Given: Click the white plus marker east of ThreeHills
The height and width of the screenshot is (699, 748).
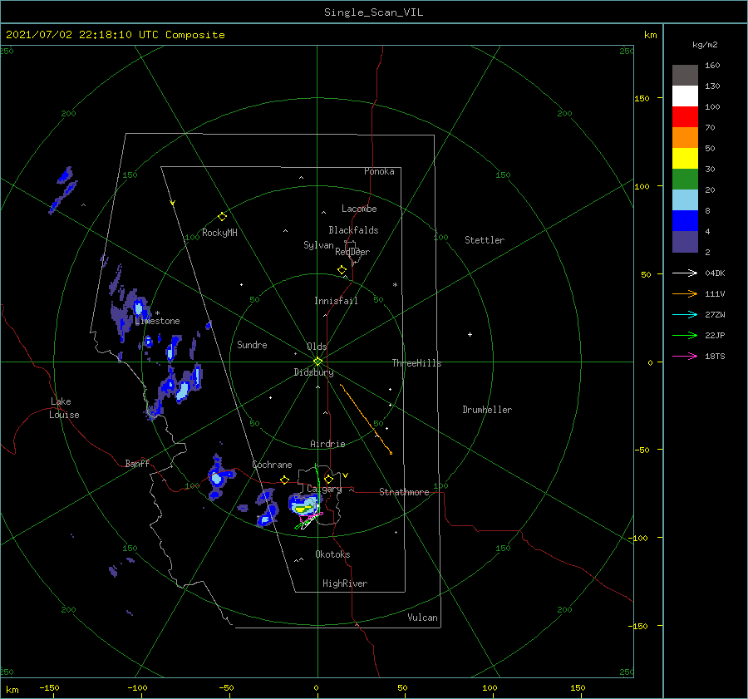Looking at the screenshot, I should tap(470, 334).
